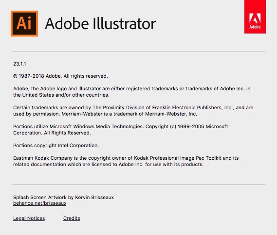Click the red Adobe logo
The width and height of the screenshot is (277, 235).
point(255,17)
